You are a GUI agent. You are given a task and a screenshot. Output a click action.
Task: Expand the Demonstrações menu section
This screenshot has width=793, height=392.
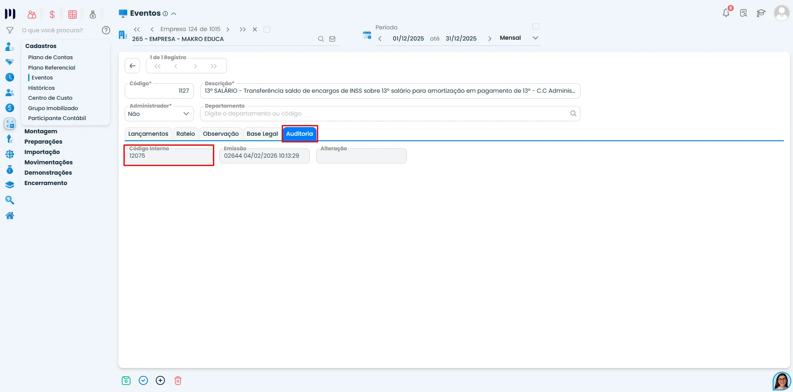[48, 173]
